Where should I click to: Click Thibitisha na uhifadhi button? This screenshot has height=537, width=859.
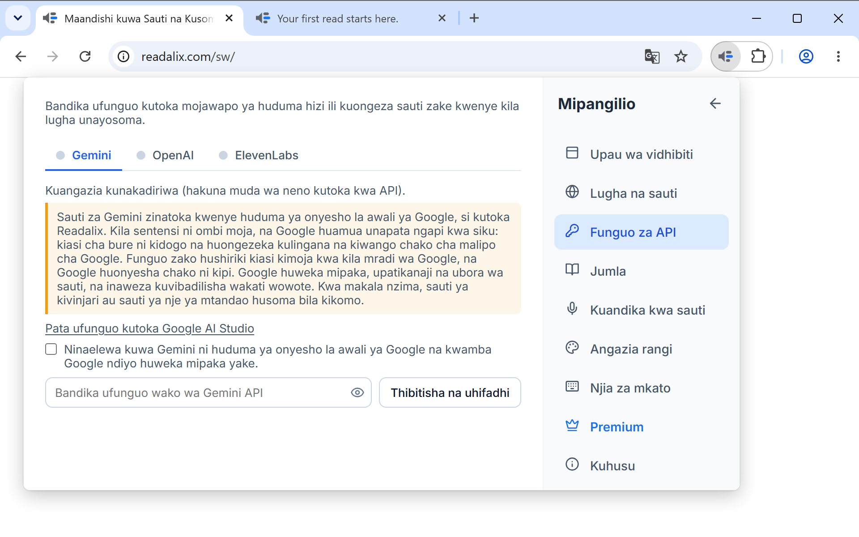[450, 393]
